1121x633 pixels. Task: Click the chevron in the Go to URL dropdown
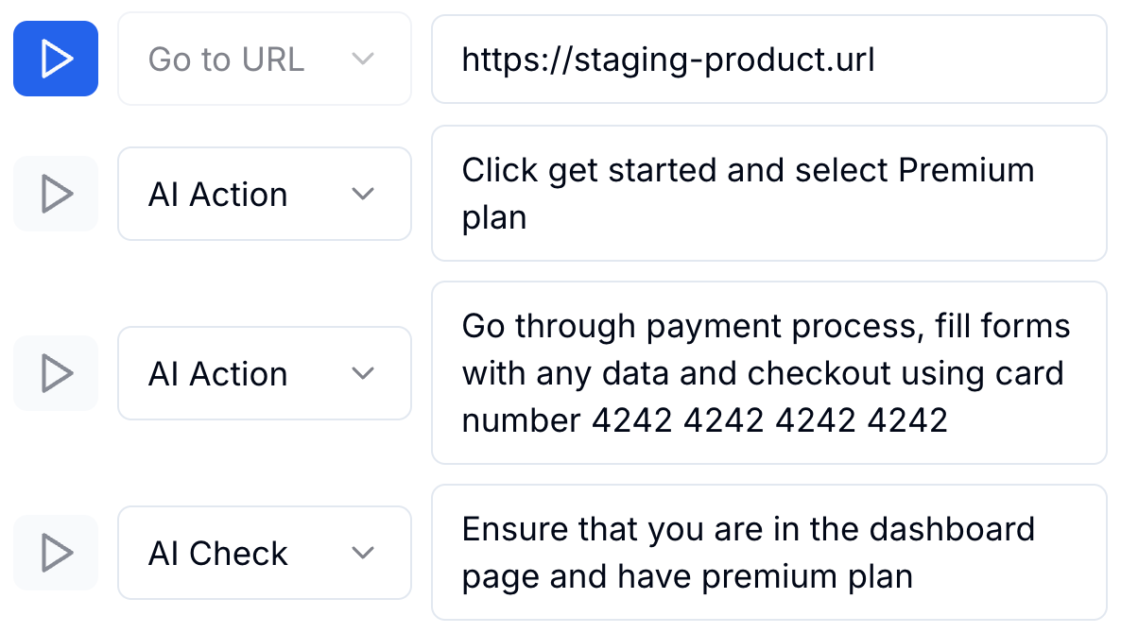point(363,59)
